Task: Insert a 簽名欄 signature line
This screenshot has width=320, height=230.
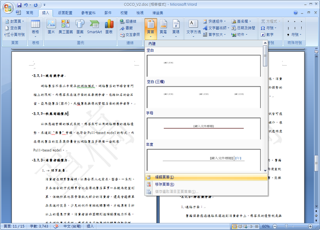Action: click(241, 21)
